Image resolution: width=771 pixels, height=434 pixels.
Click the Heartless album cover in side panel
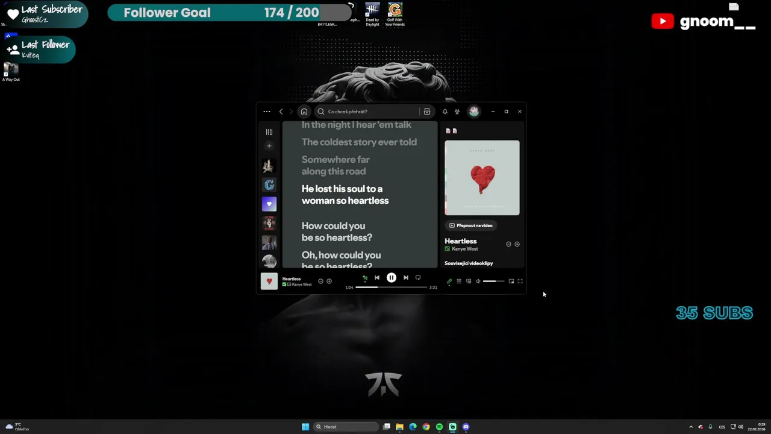(x=482, y=178)
